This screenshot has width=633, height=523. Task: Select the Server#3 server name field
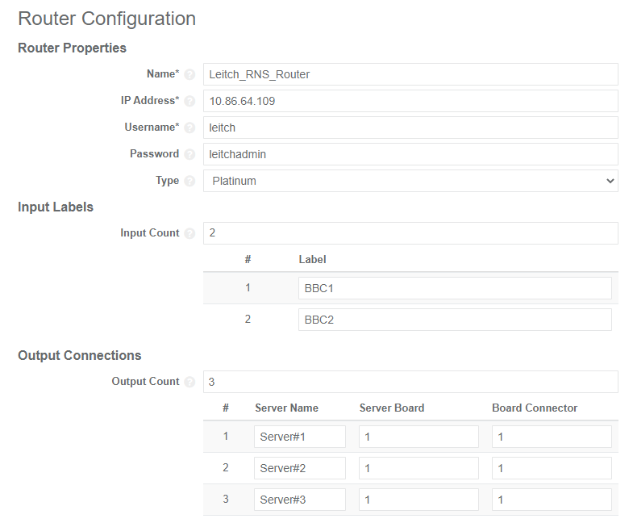tap(300, 500)
